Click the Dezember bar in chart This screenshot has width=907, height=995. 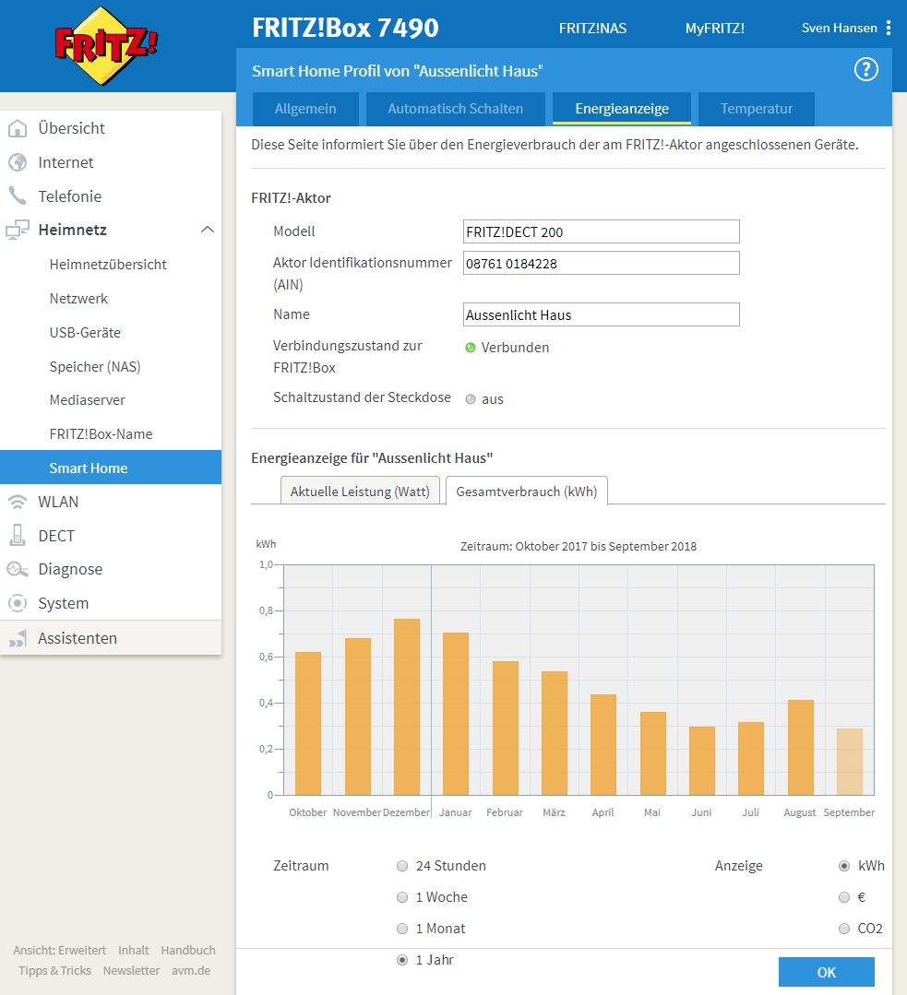tap(407, 705)
